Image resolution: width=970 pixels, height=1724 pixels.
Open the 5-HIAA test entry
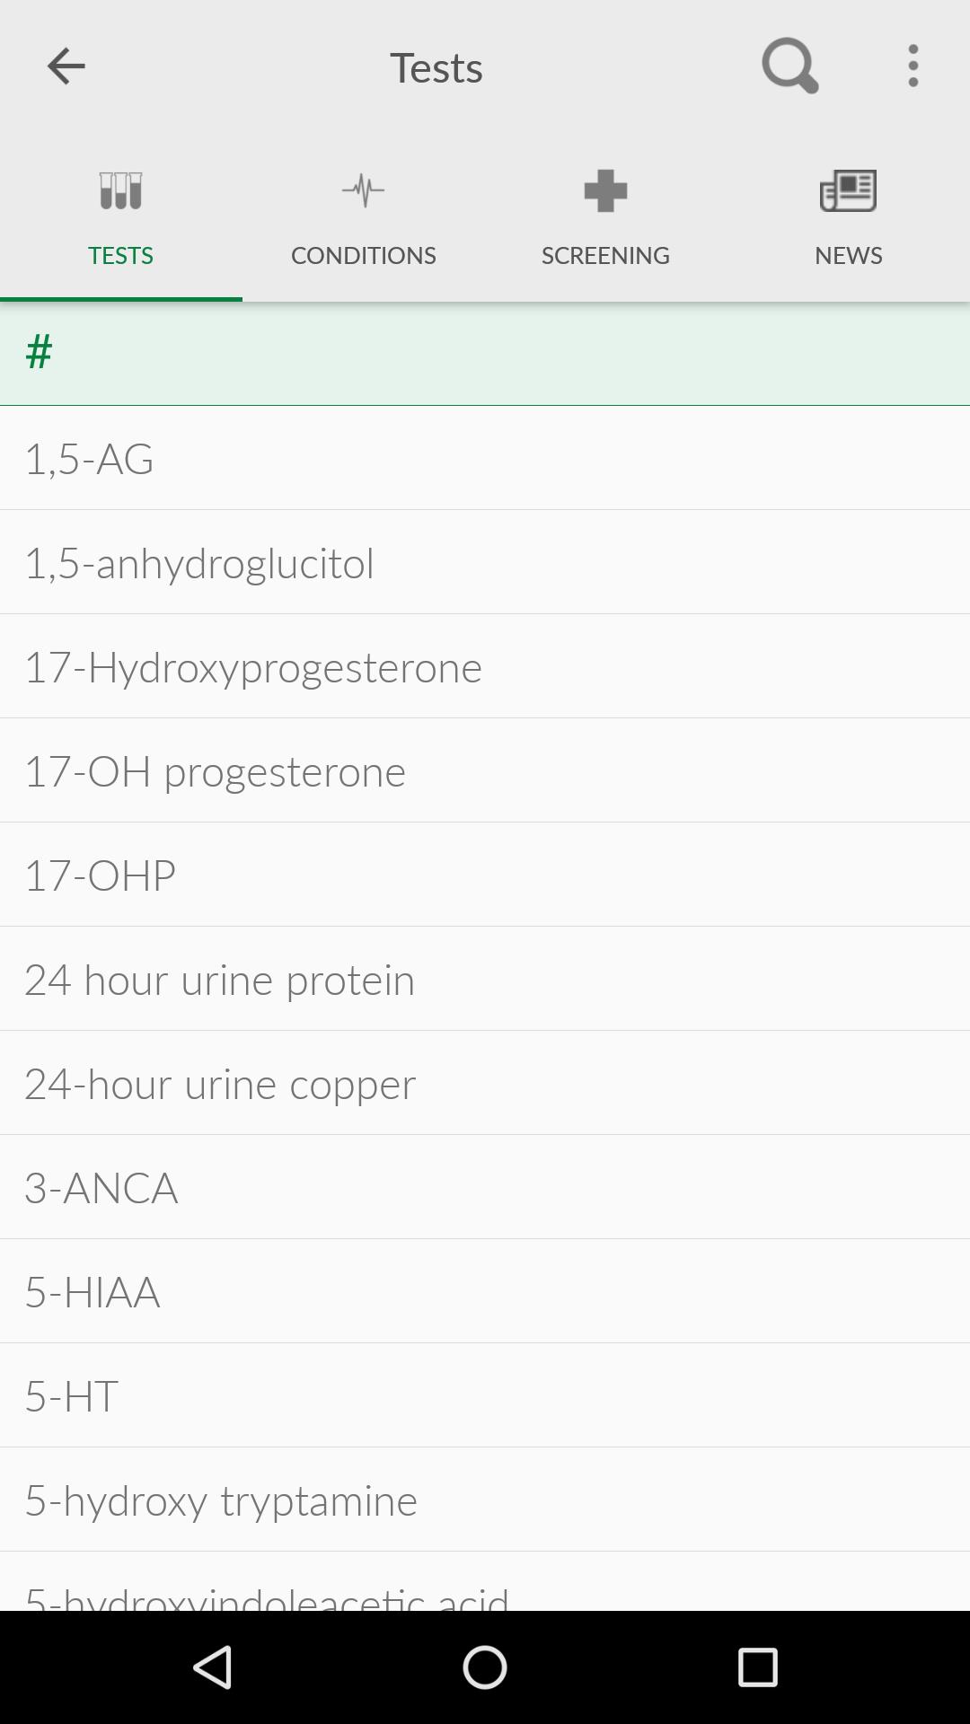pos(485,1291)
